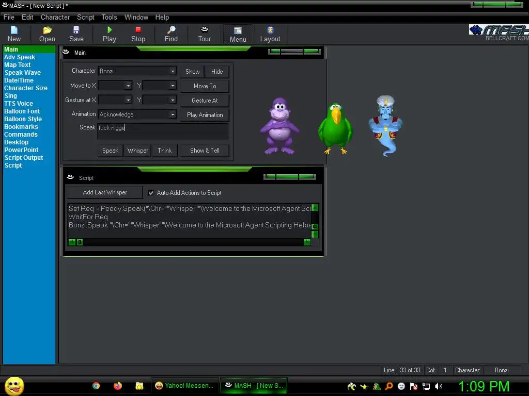Open the folder icon in the taskbar

[139, 386]
